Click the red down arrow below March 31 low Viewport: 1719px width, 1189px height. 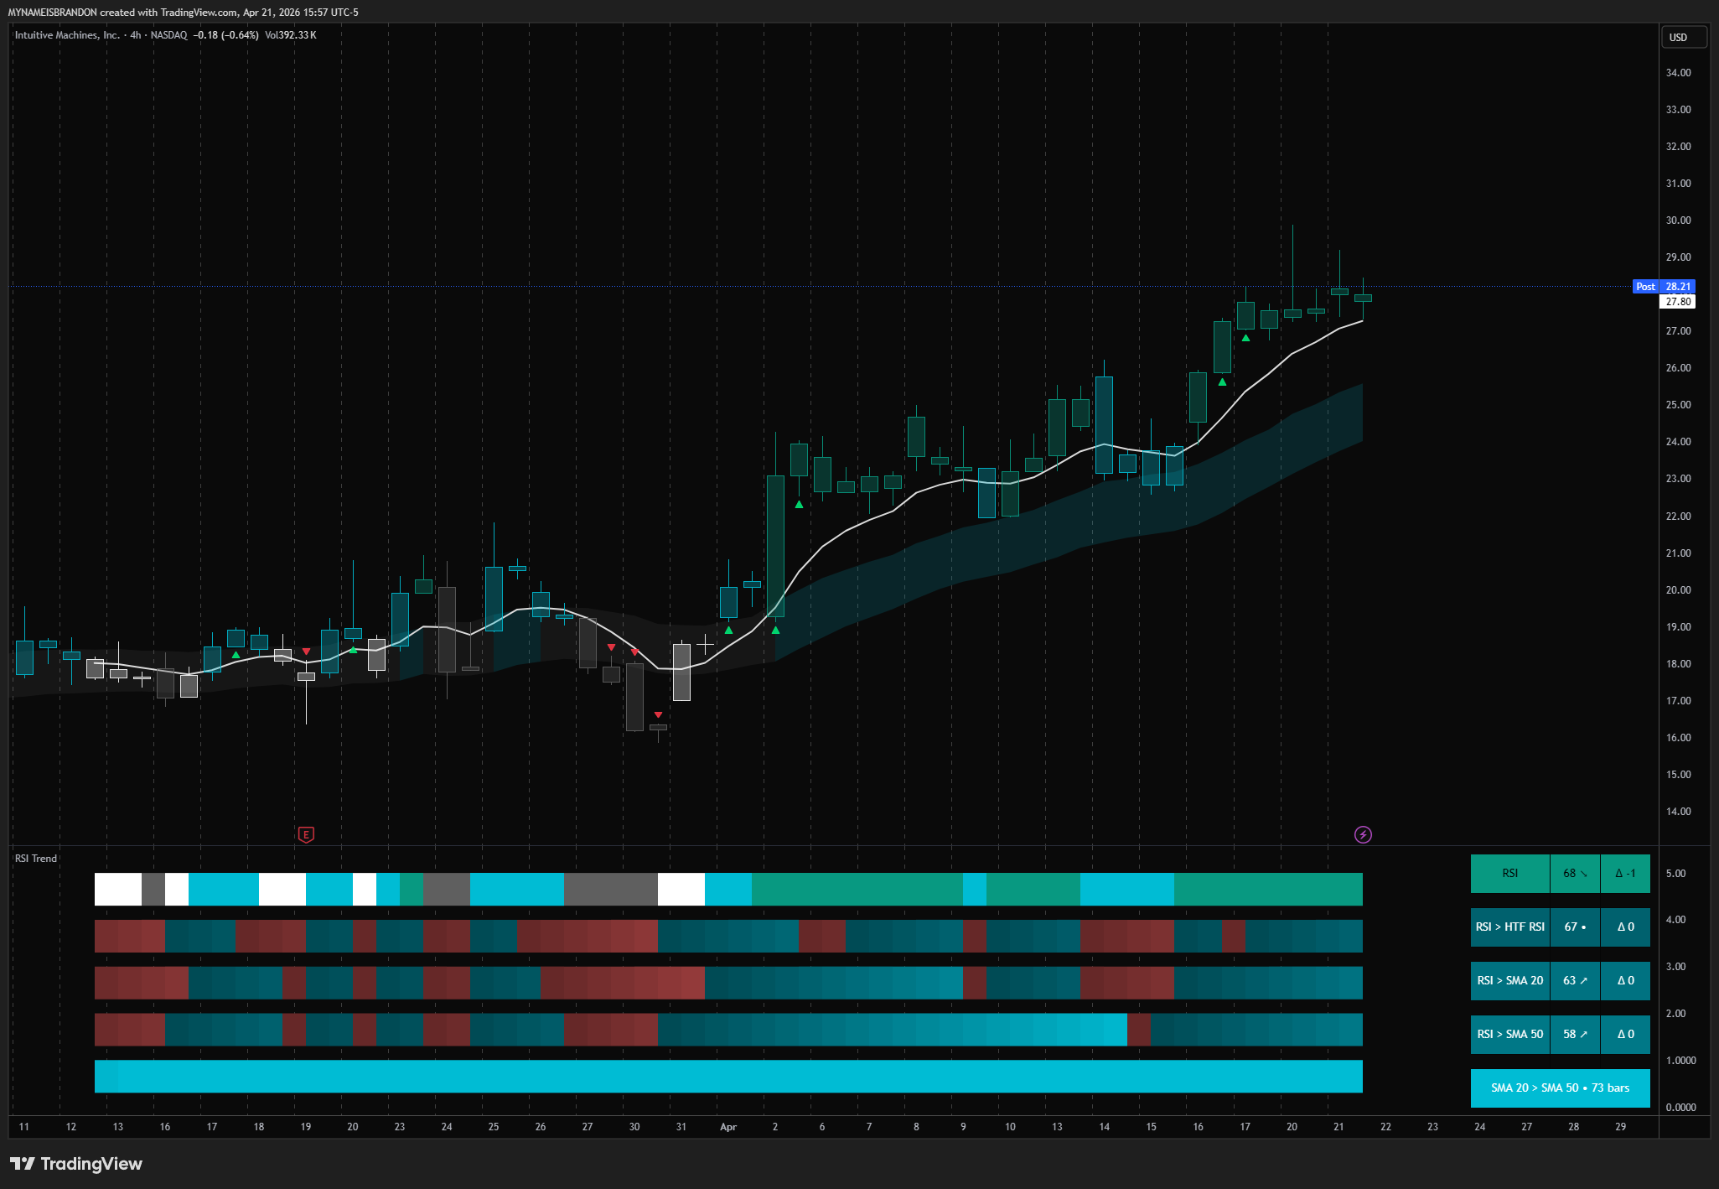pos(658,715)
